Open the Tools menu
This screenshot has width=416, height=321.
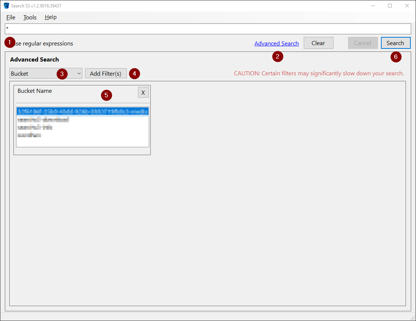(30, 17)
